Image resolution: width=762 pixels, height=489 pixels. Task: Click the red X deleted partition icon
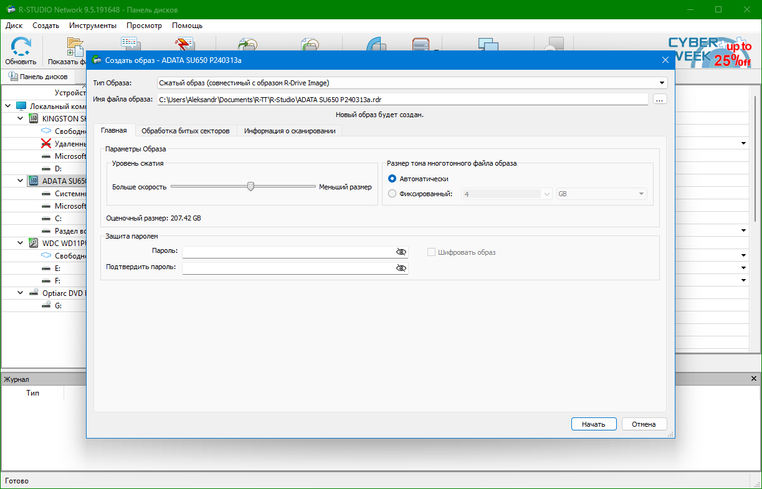46,143
